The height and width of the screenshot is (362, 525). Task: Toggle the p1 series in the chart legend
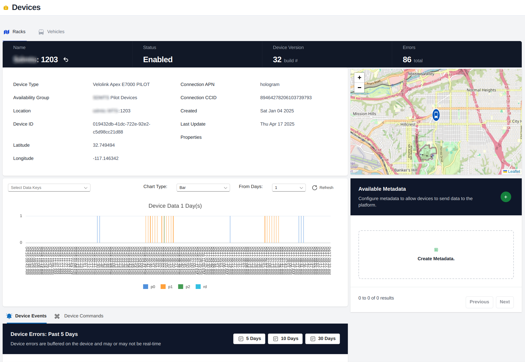point(167,287)
